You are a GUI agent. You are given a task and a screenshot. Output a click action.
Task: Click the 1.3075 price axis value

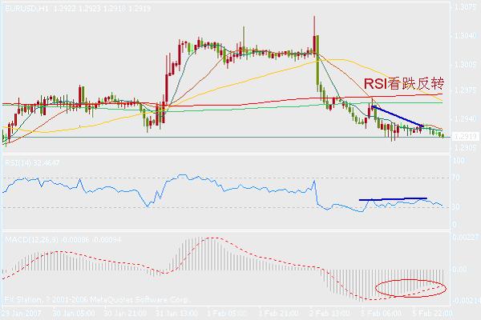pos(464,8)
